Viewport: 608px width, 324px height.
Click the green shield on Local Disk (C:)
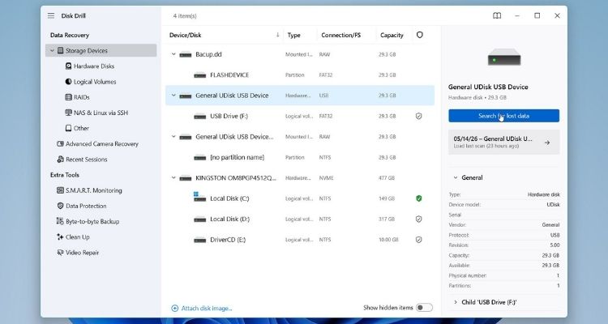pos(419,198)
